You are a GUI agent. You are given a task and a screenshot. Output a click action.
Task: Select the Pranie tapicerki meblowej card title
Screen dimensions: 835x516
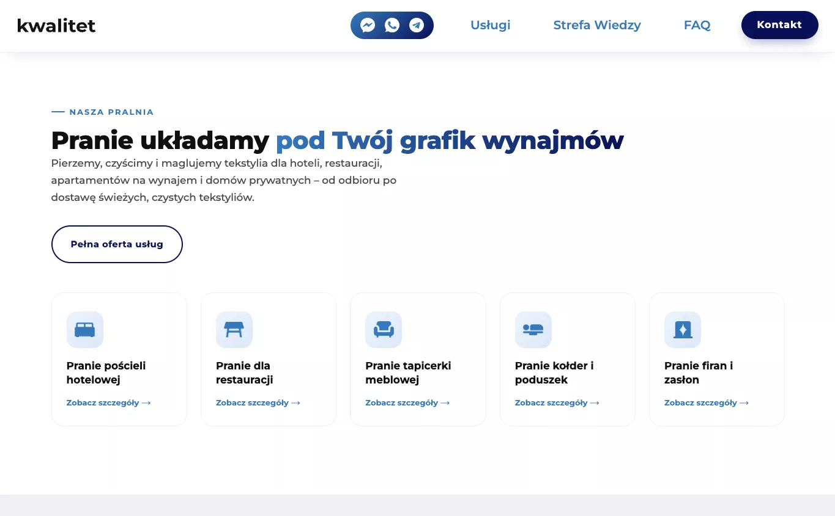[408, 372]
